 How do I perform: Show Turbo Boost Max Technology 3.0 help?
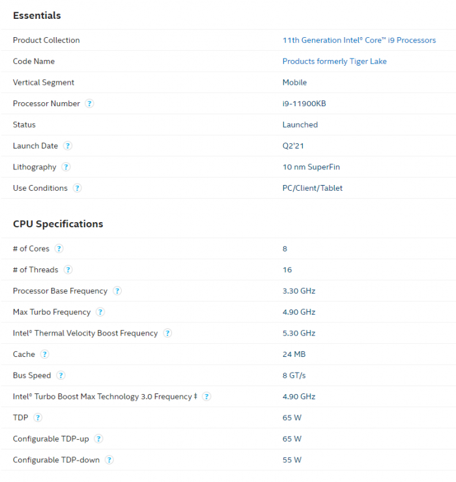207,397
